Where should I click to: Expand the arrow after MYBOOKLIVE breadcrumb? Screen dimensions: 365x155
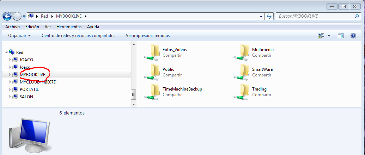(86, 16)
